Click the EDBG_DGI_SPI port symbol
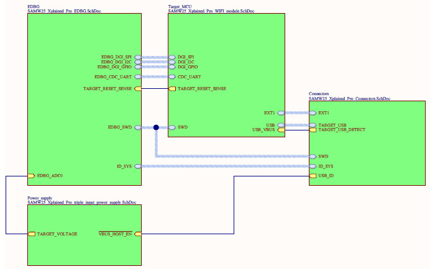Image resolution: width=430 pixels, height=269 pixels. pos(137,57)
